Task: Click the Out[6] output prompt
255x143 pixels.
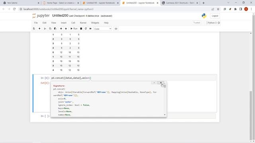Action: (x=45, y=83)
